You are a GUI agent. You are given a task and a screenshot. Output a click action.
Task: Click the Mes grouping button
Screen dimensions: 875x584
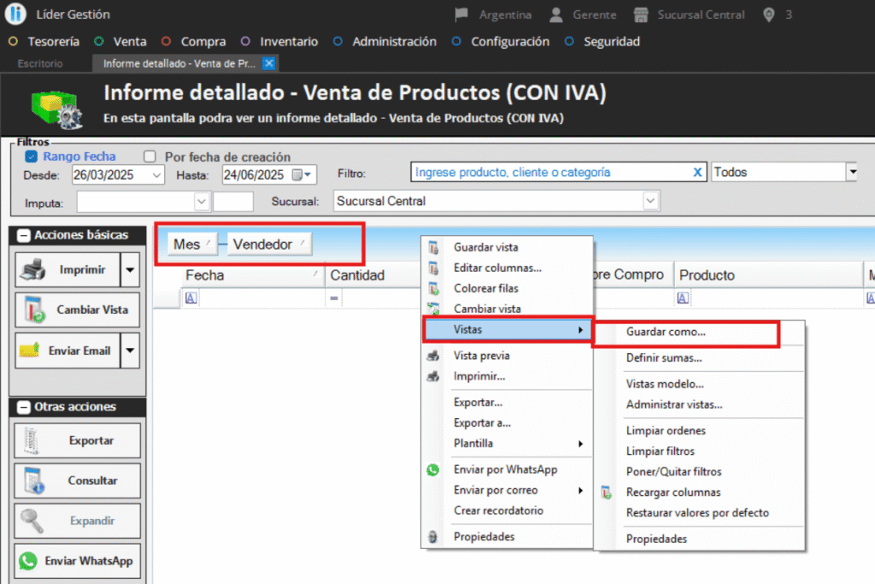tap(191, 245)
